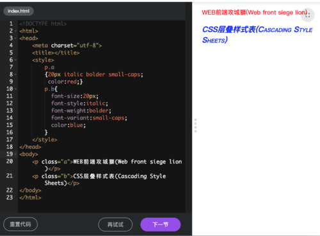Image resolution: width=320 pixels, height=236 pixels.
Task: Click the red 'Web front siege lion' preview text
Action: coord(254,12)
